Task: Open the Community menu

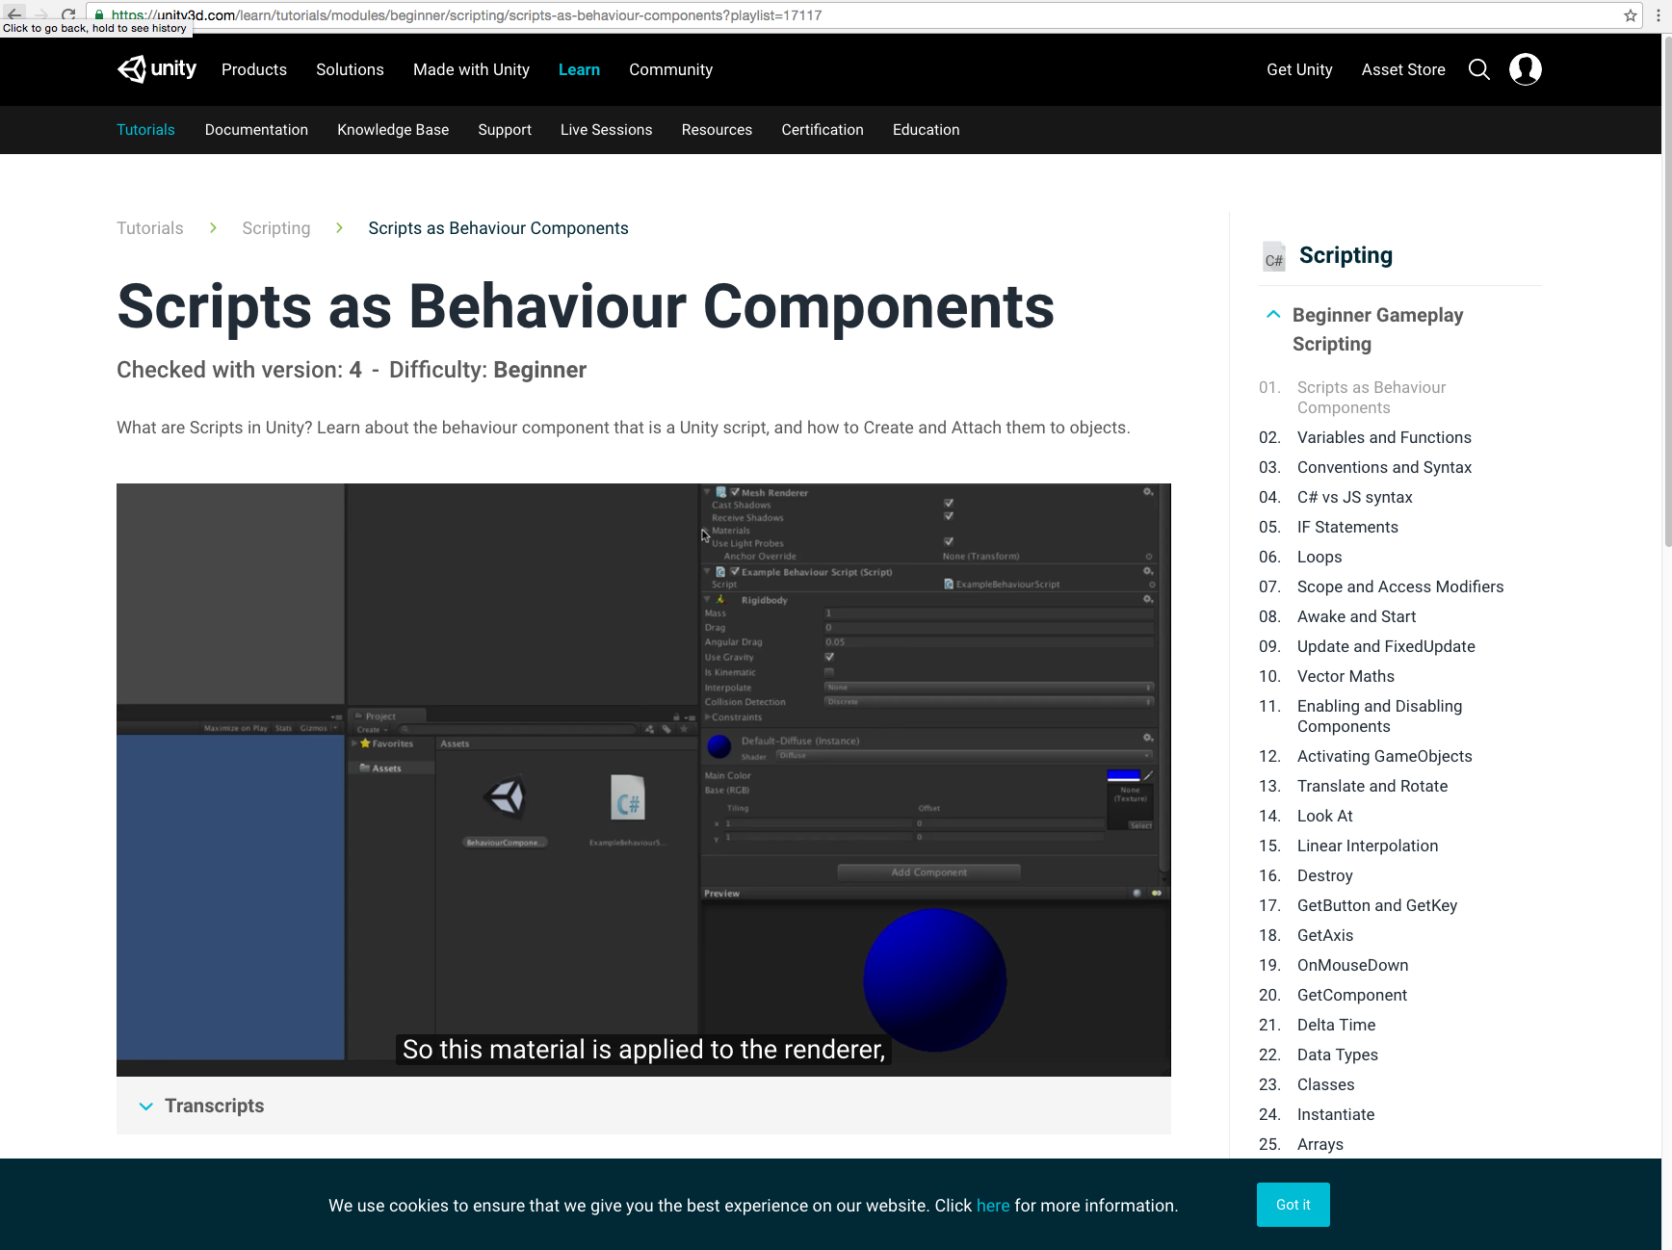Action: click(670, 69)
